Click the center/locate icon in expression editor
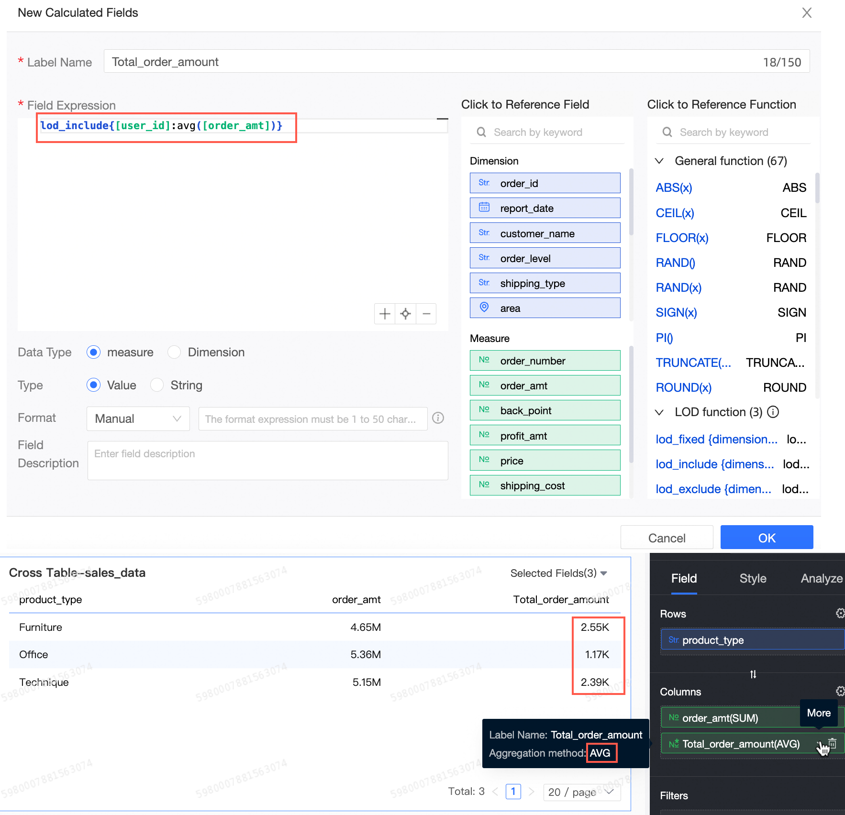845x815 pixels. pos(406,314)
